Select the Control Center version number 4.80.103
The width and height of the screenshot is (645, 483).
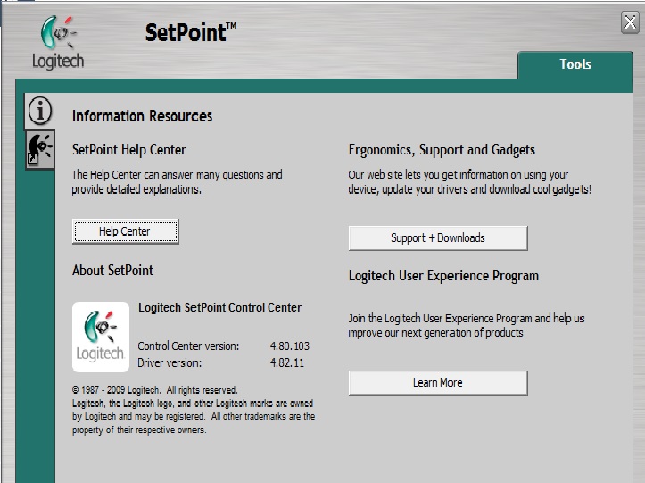(290, 346)
